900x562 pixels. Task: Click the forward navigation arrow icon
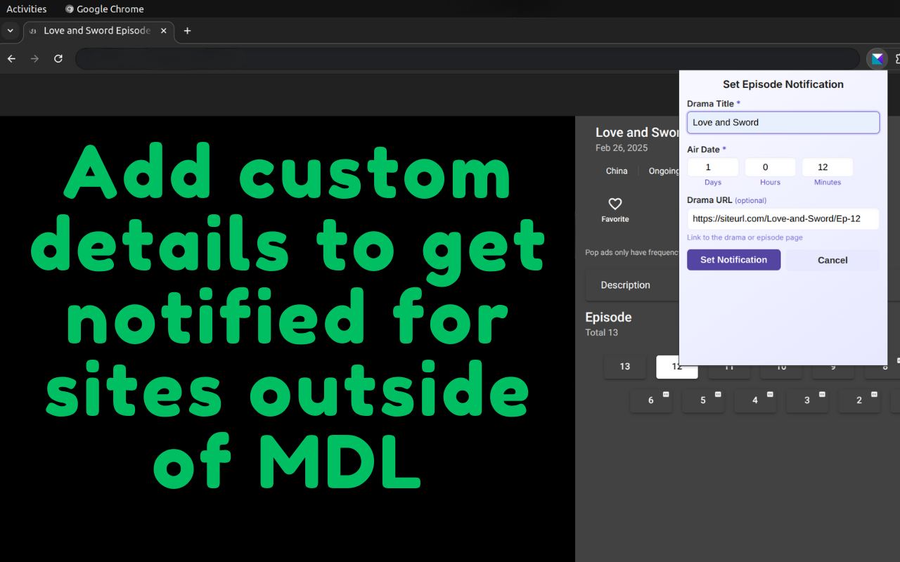tap(34, 58)
